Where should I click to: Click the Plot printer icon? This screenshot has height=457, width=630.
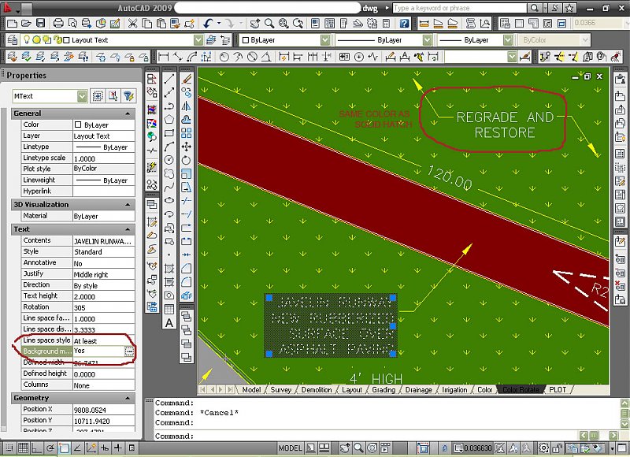tap(58, 24)
